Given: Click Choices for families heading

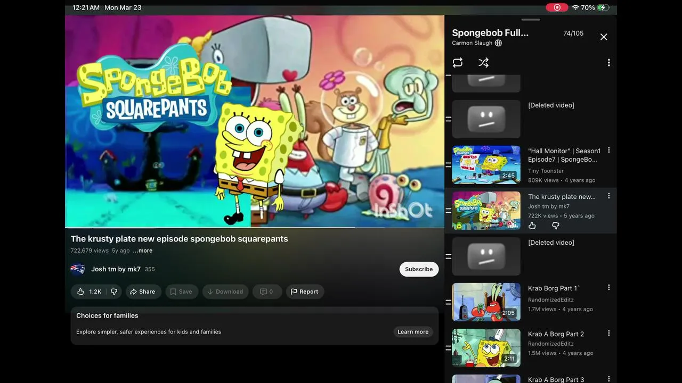Looking at the screenshot, I should 107,315.
